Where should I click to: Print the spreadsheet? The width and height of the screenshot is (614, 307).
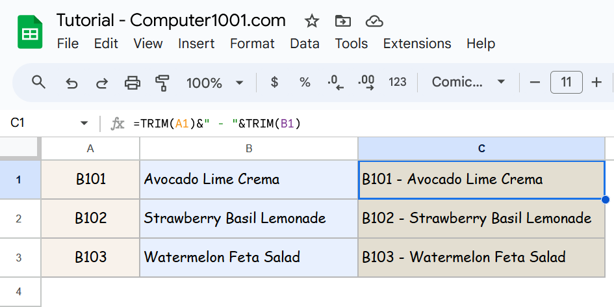coord(133,83)
